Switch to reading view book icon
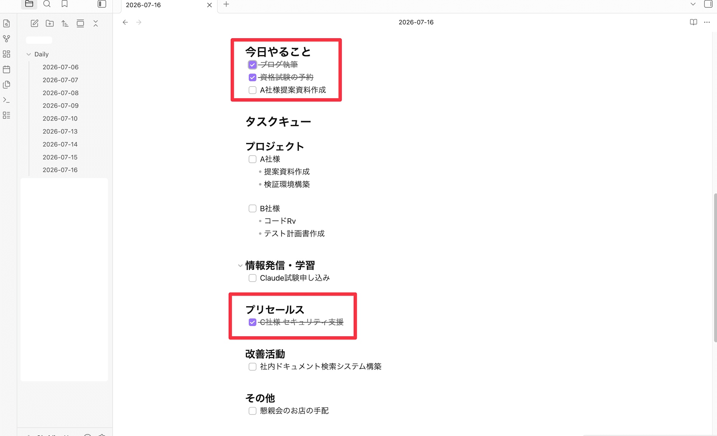 pos(693,22)
